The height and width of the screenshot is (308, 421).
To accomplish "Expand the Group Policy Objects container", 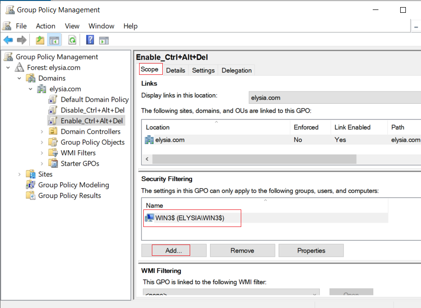I will tap(42, 142).
